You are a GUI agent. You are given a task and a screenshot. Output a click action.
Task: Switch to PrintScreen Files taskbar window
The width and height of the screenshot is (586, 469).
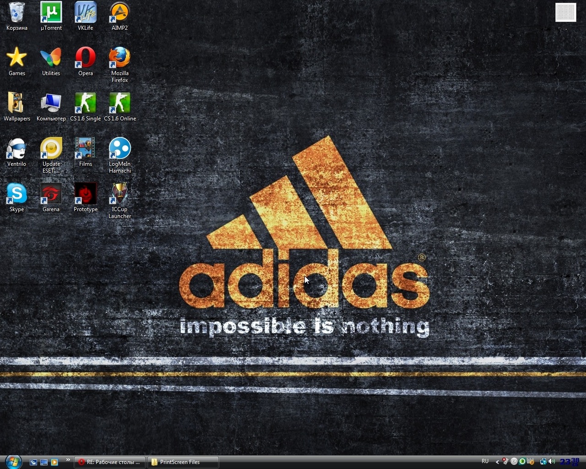pyautogui.click(x=183, y=462)
